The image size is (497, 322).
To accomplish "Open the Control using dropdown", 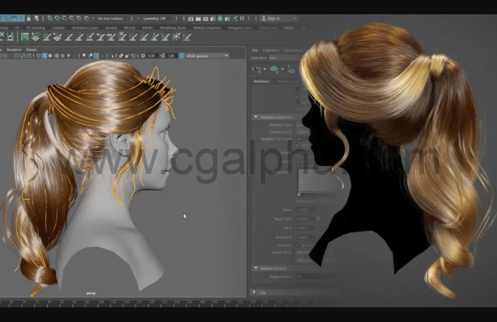I will 302,132.
